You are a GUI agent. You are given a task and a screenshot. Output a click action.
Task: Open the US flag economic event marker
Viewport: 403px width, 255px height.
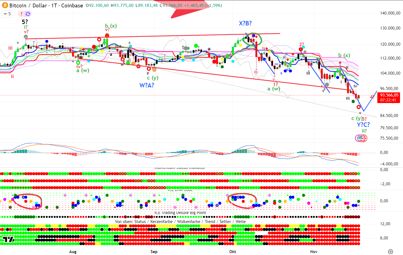361,138
